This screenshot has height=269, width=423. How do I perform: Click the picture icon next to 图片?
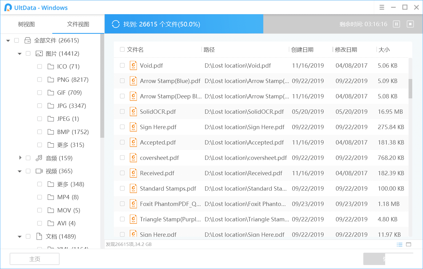pos(39,53)
